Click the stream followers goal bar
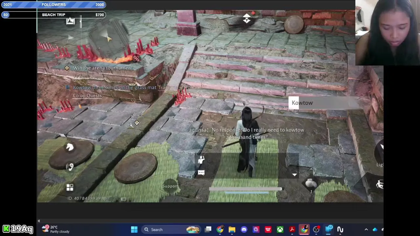 click(x=53, y=5)
